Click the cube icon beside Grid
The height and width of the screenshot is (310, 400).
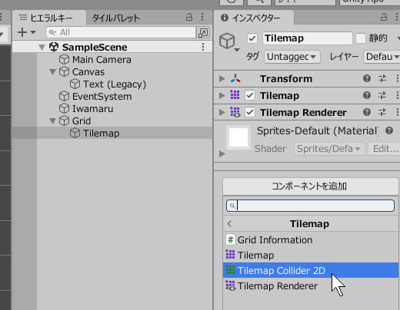pos(64,121)
